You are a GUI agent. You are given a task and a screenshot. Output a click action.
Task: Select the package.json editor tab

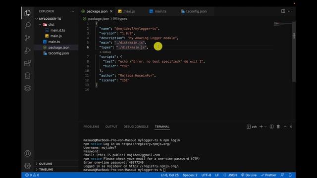click(97, 11)
